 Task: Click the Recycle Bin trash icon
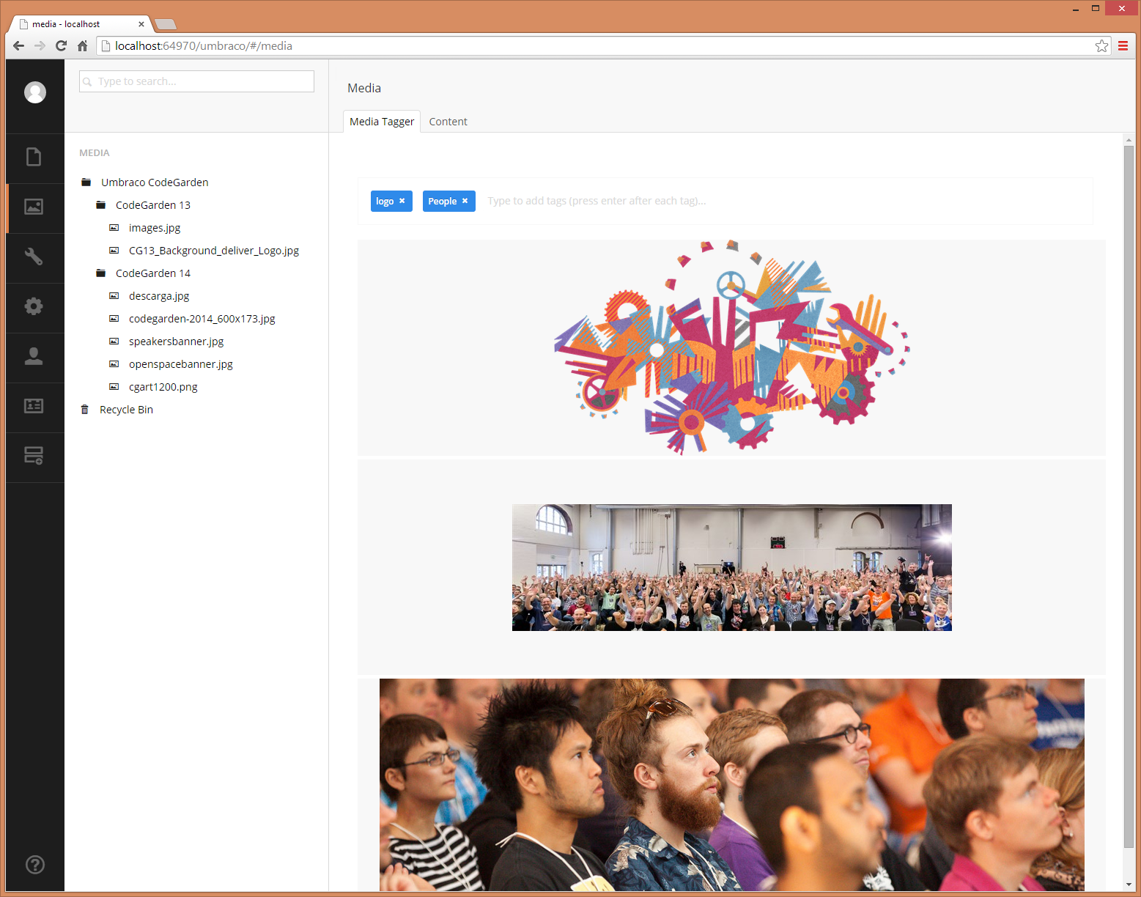[84, 410]
